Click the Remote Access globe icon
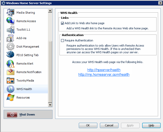Screen dimensions: 163x132 pyautogui.click(x=10, y=21)
